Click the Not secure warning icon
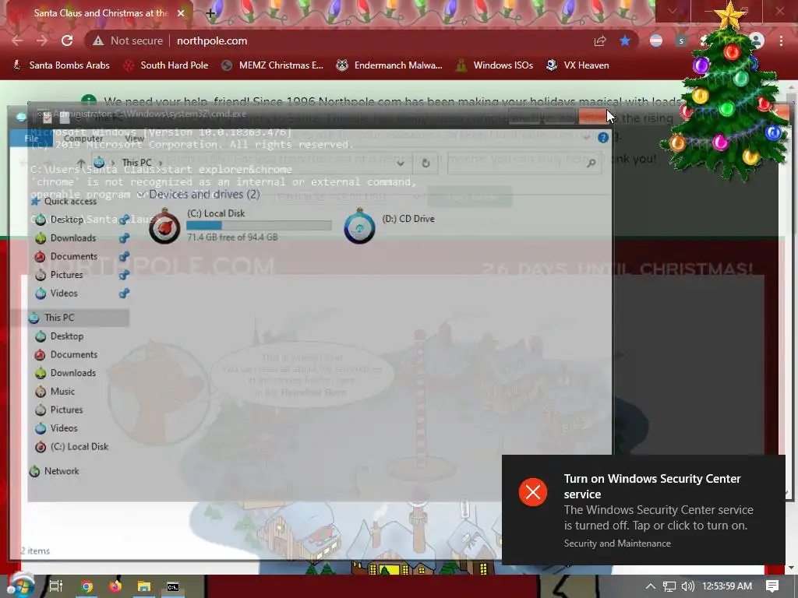Screen dimensions: 798x598 (98, 40)
